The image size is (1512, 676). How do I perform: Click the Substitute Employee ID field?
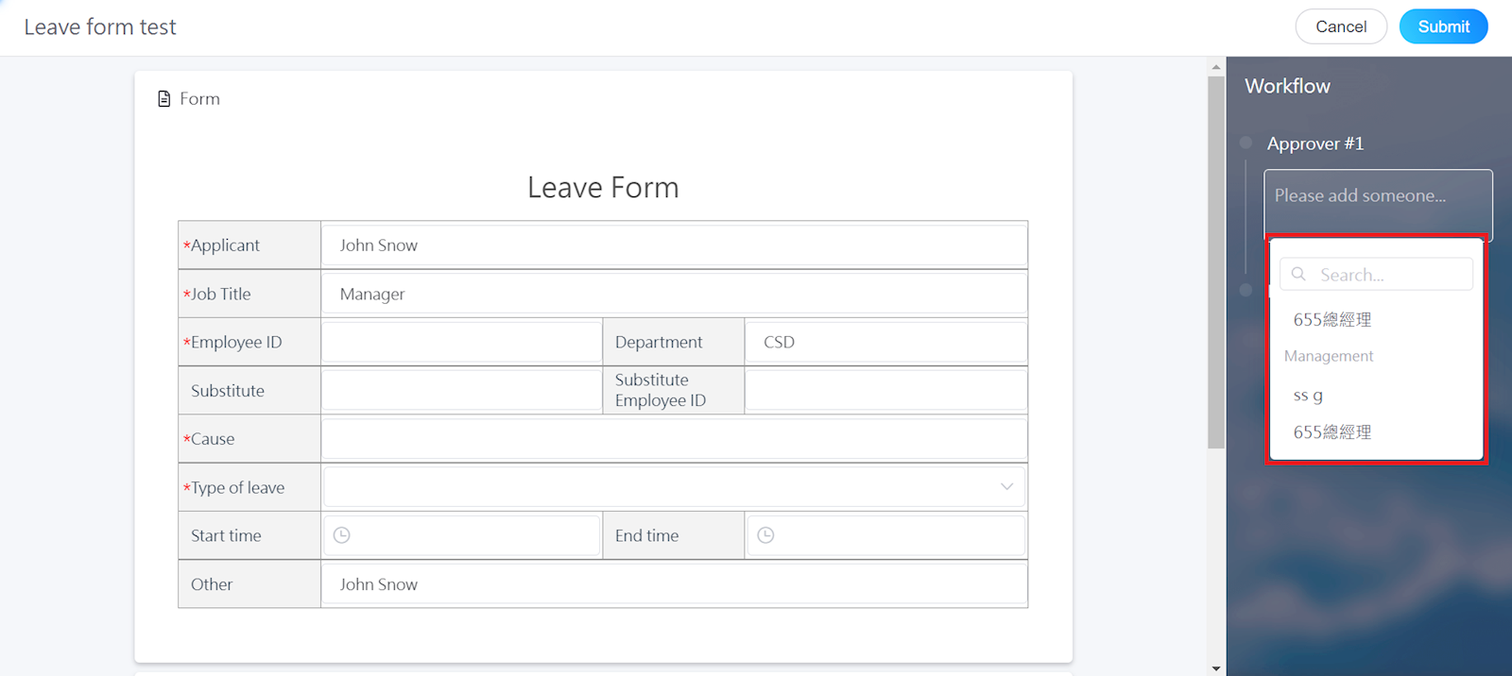tap(885, 391)
